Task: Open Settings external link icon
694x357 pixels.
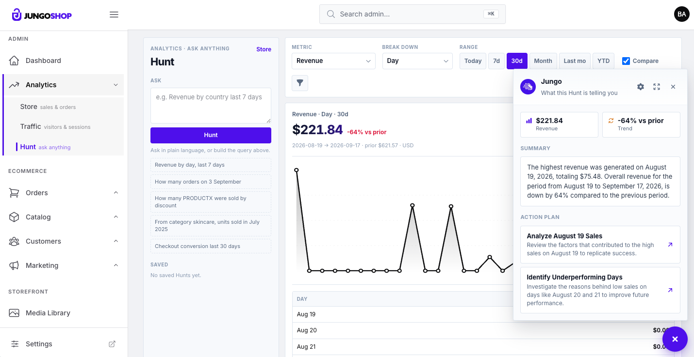Action: point(112,344)
